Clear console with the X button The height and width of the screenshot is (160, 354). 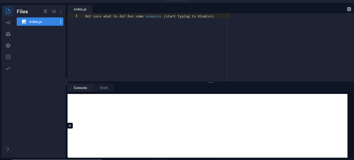tap(70, 126)
